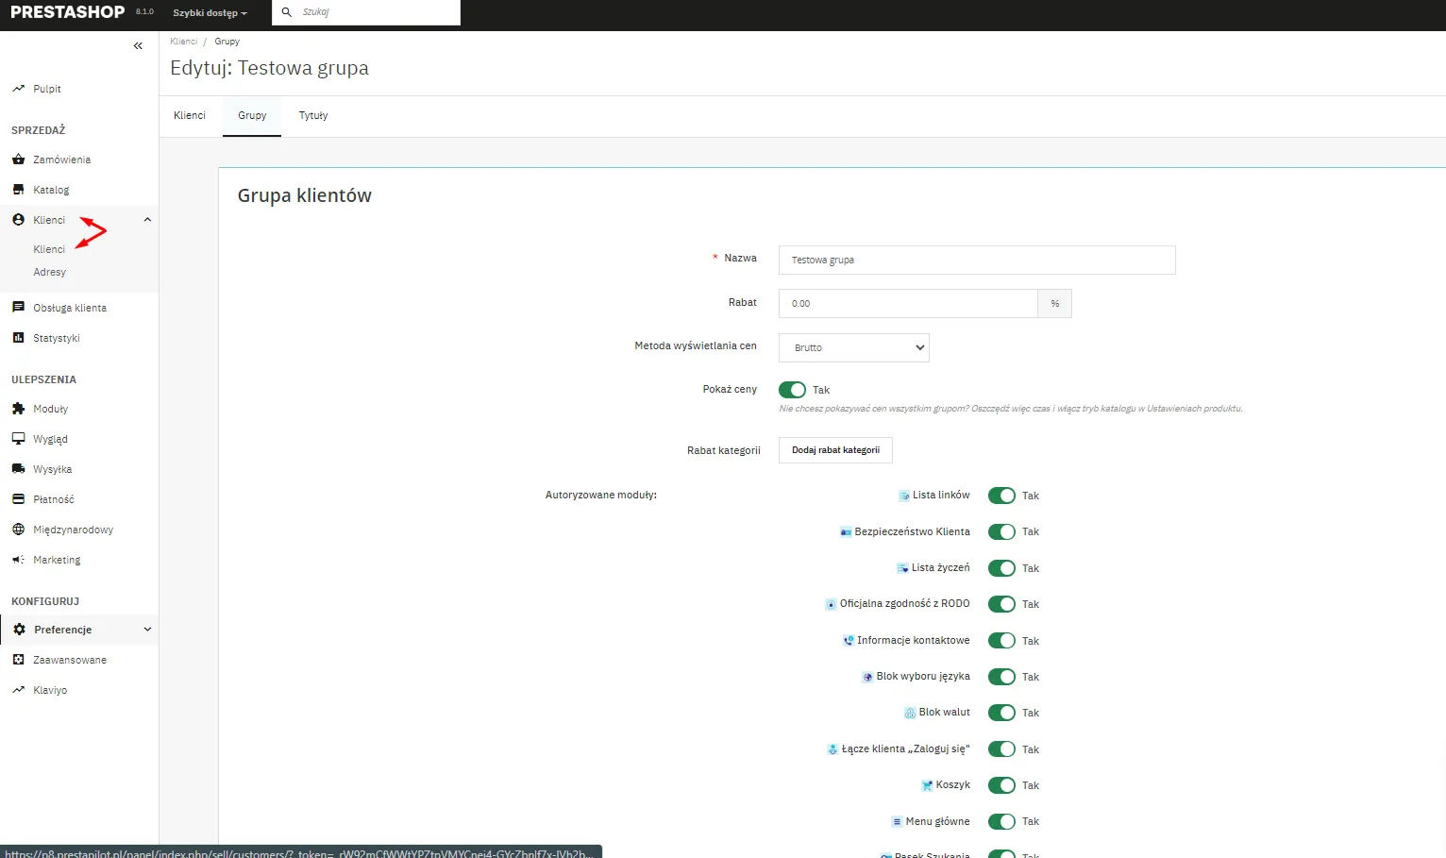The width and height of the screenshot is (1446, 858).
Task: Turn off the Koszyk module toggle
Action: pos(1001,785)
